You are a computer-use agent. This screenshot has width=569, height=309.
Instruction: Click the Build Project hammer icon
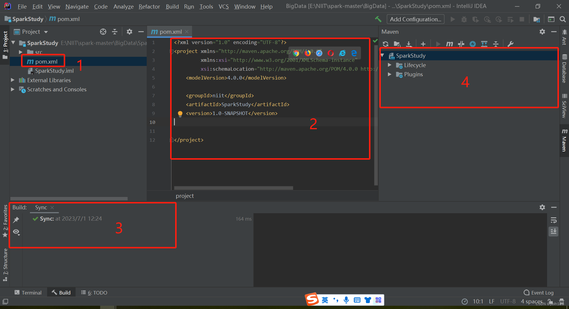click(378, 19)
